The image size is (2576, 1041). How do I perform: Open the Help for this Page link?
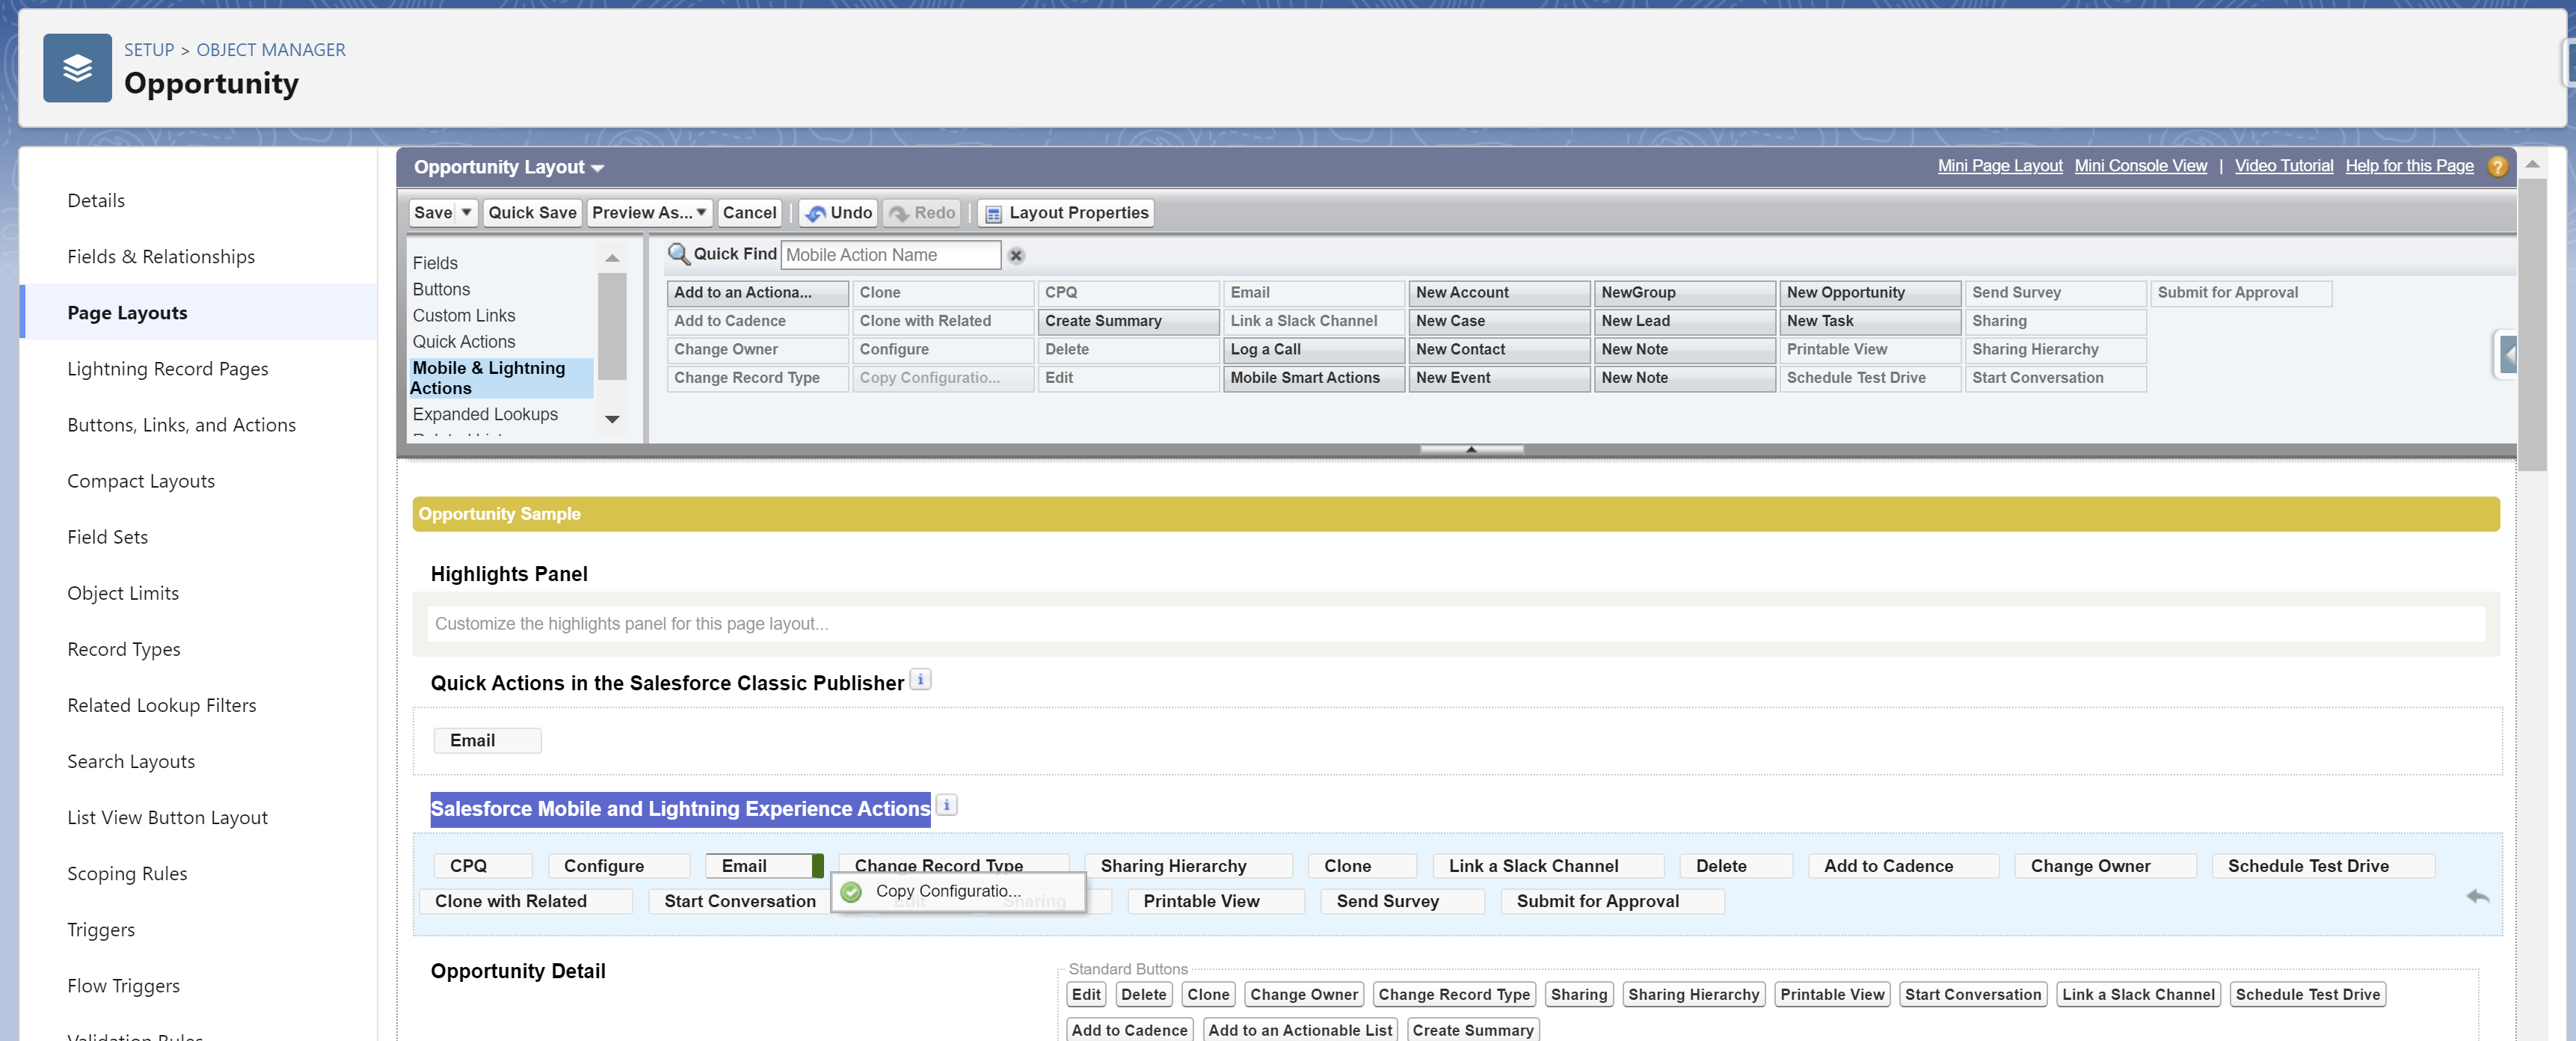click(2409, 166)
